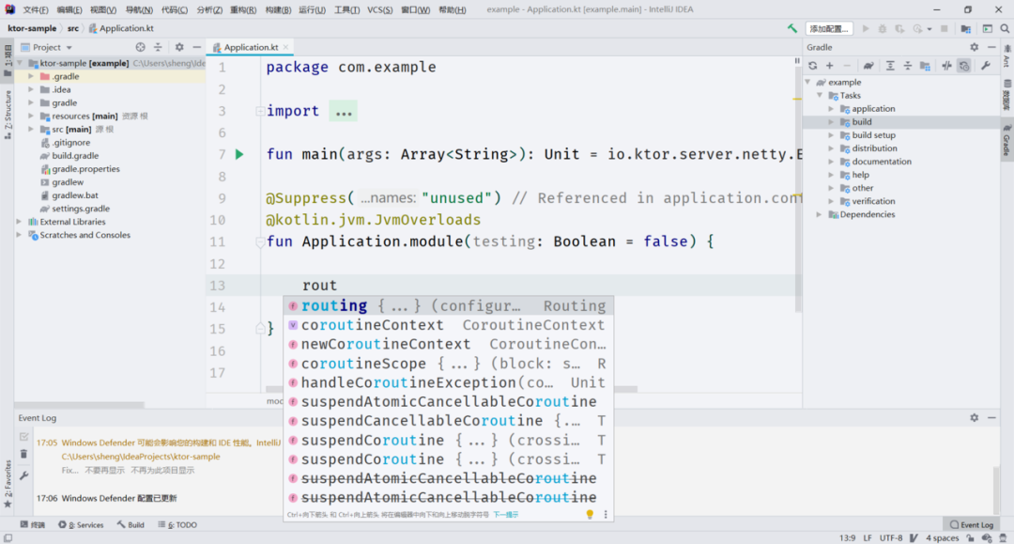Run main function via green gutter arrow
The height and width of the screenshot is (544, 1014).
[x=239, y=154]
